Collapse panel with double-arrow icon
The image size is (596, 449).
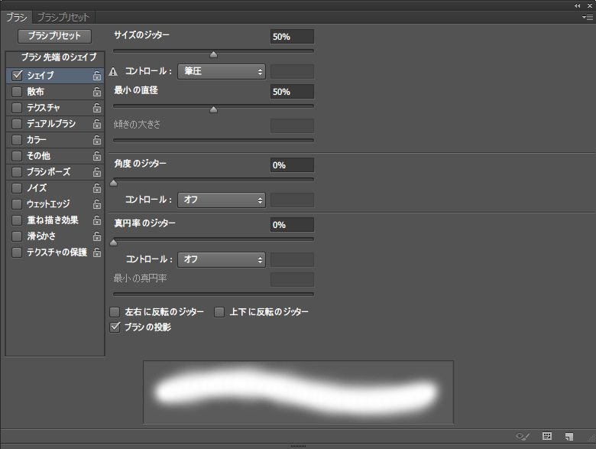coord(578,5)
